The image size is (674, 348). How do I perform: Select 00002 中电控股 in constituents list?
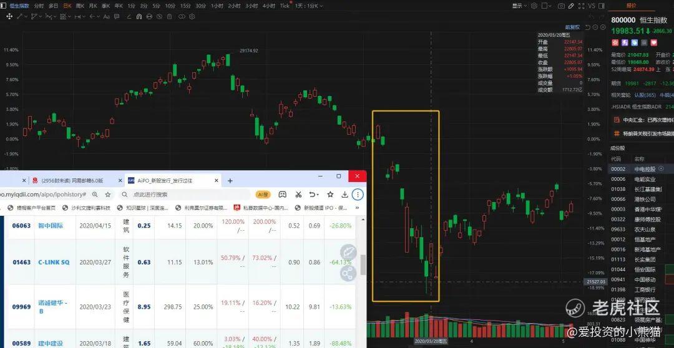[x=641, y=169]
